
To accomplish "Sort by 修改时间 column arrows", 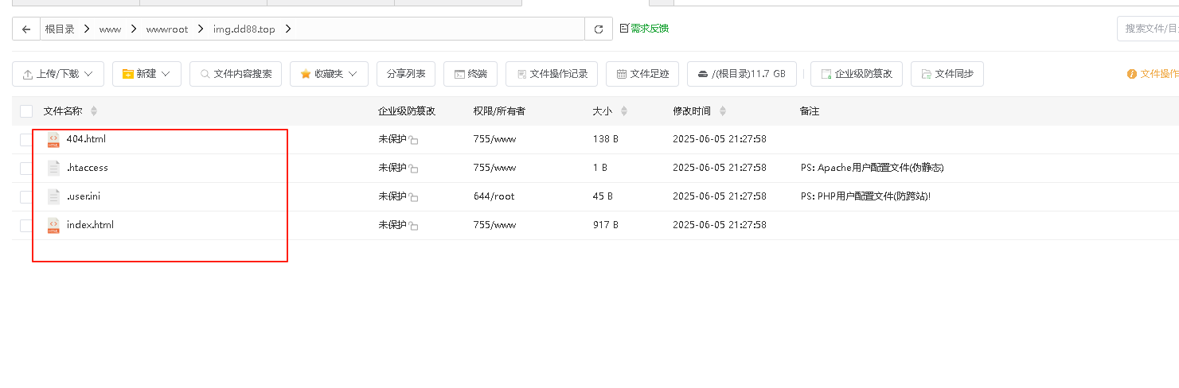I will point(723,111).
